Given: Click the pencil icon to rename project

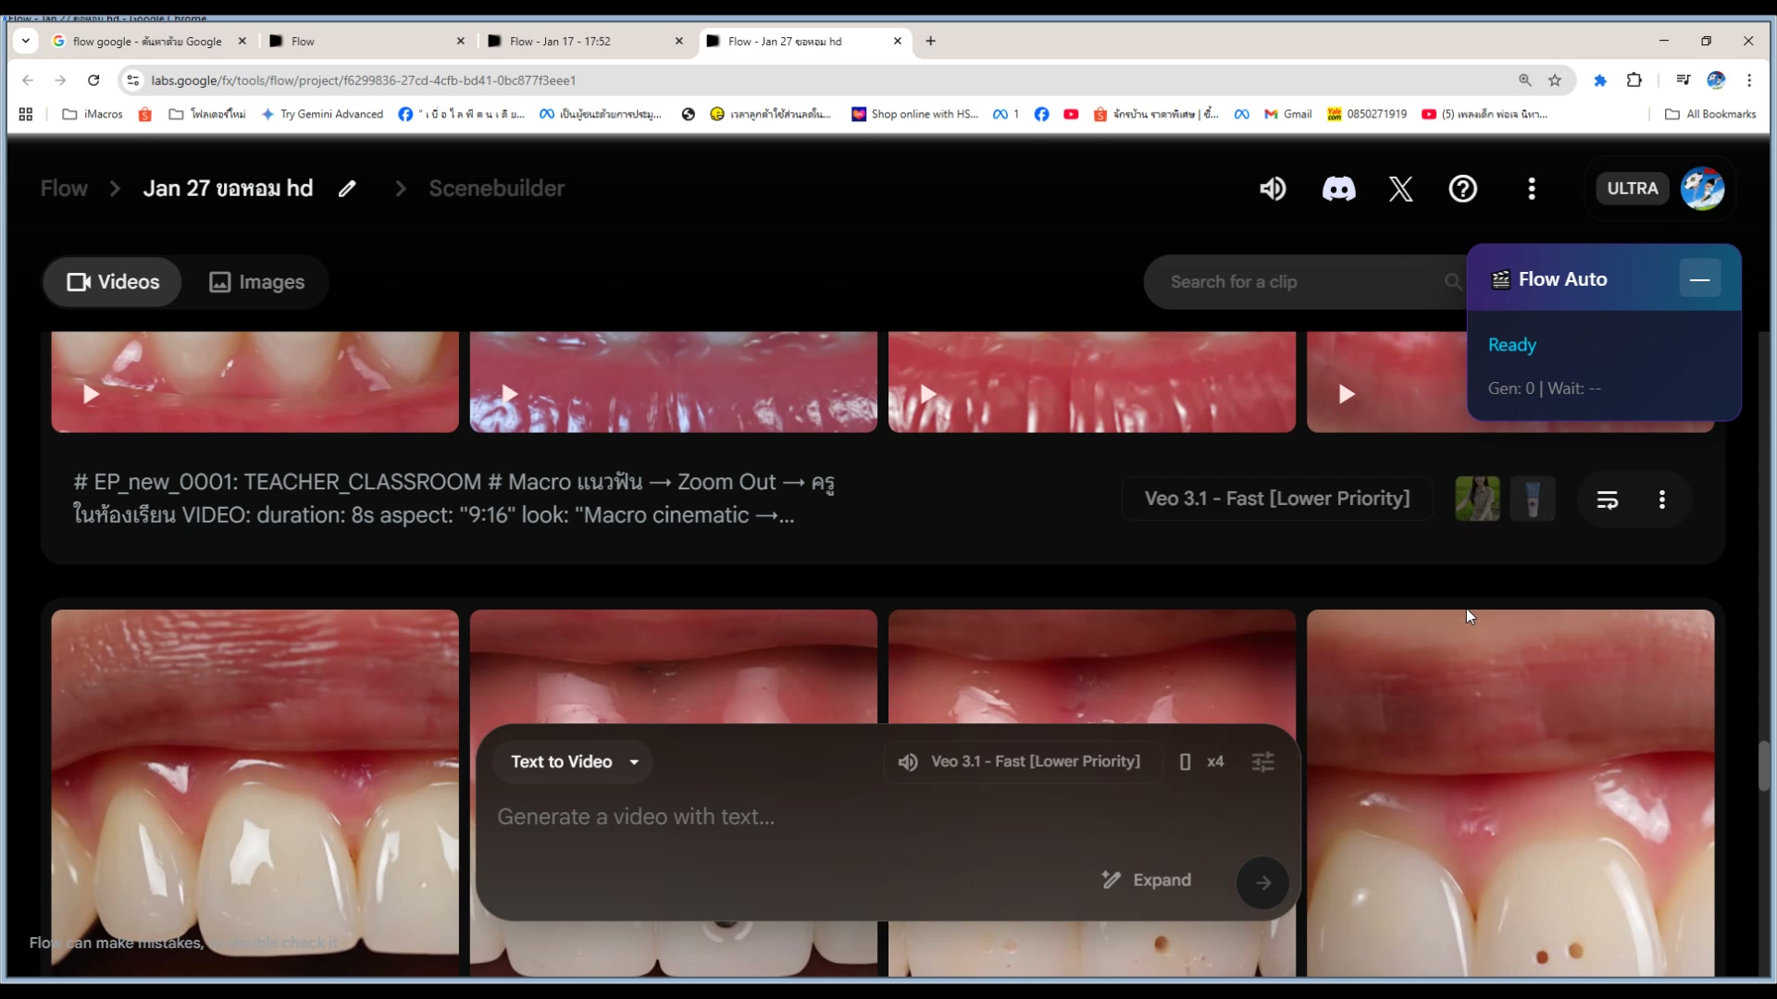Looking at the screenshot, I should (347, 189).
